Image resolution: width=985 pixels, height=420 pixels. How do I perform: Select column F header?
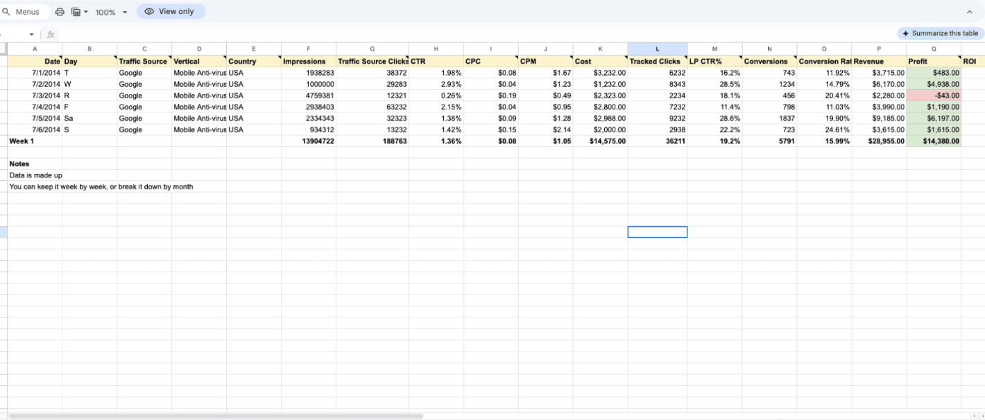coord(309,49)
